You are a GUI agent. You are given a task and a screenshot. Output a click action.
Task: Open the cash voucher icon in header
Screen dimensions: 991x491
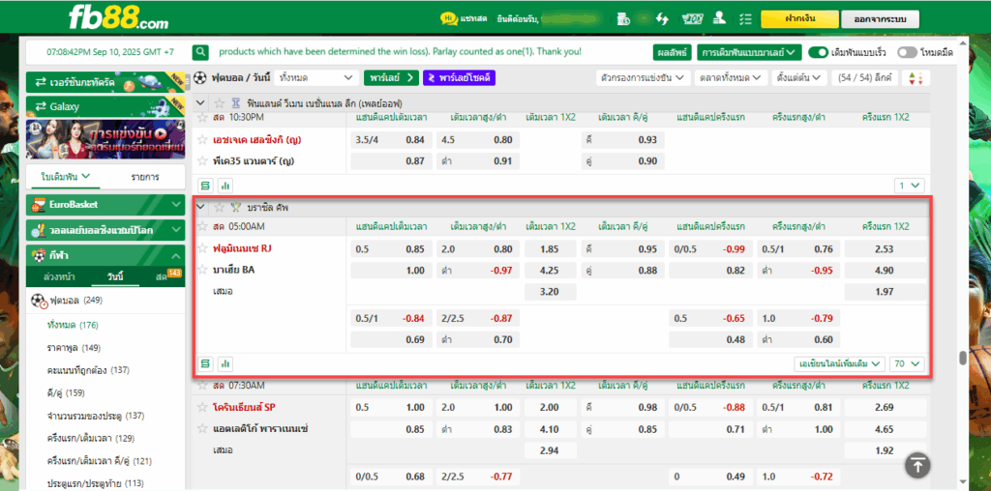[x=693, y=19]
